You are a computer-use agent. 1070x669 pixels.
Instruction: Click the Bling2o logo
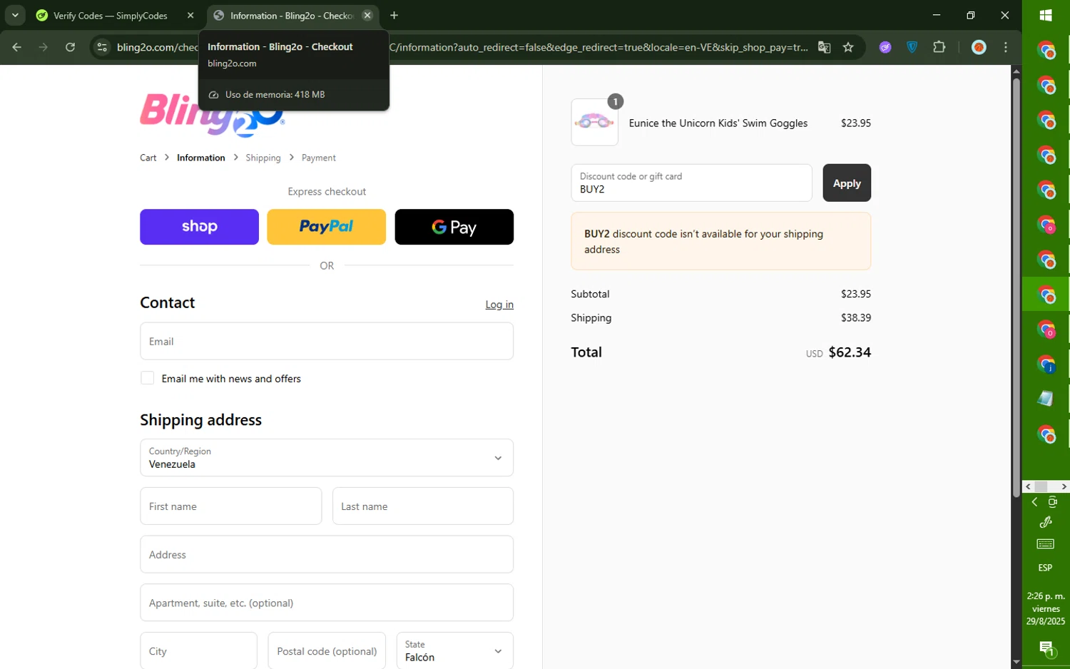click(213, 114)
